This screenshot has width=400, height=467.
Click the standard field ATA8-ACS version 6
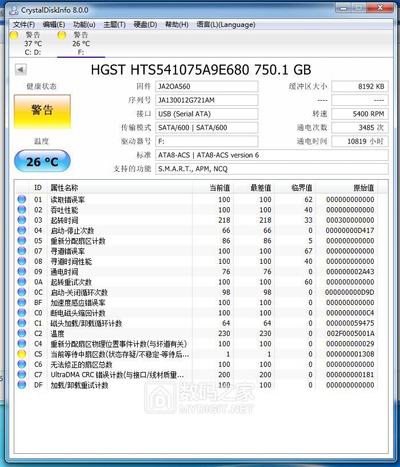(272, 155)
